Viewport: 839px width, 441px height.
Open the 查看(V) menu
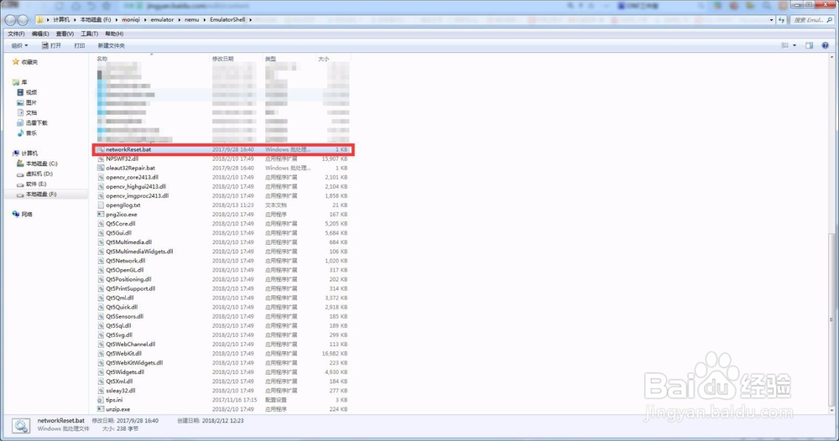(65, 34)
